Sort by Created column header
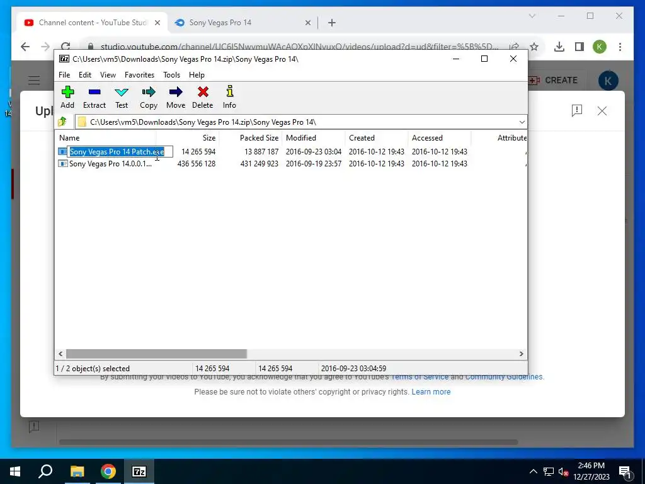The image size is (645, 484). (377, 138)
